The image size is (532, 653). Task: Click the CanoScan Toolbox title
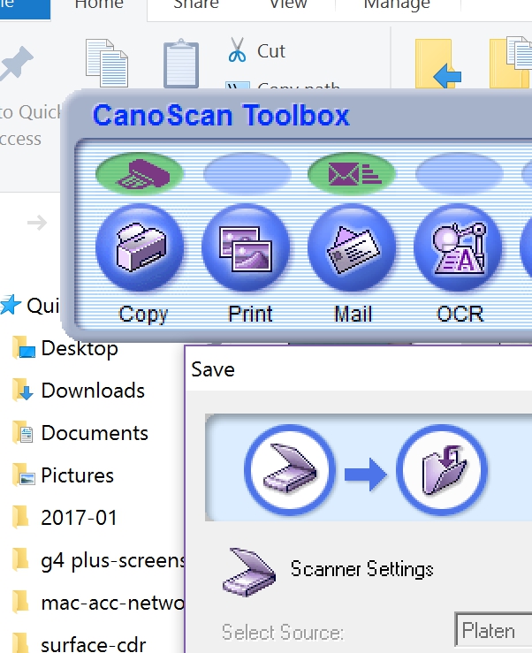point(221,115)
